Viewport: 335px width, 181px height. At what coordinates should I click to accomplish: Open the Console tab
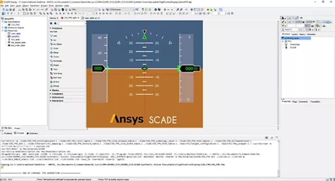click(x=19, y=133)
